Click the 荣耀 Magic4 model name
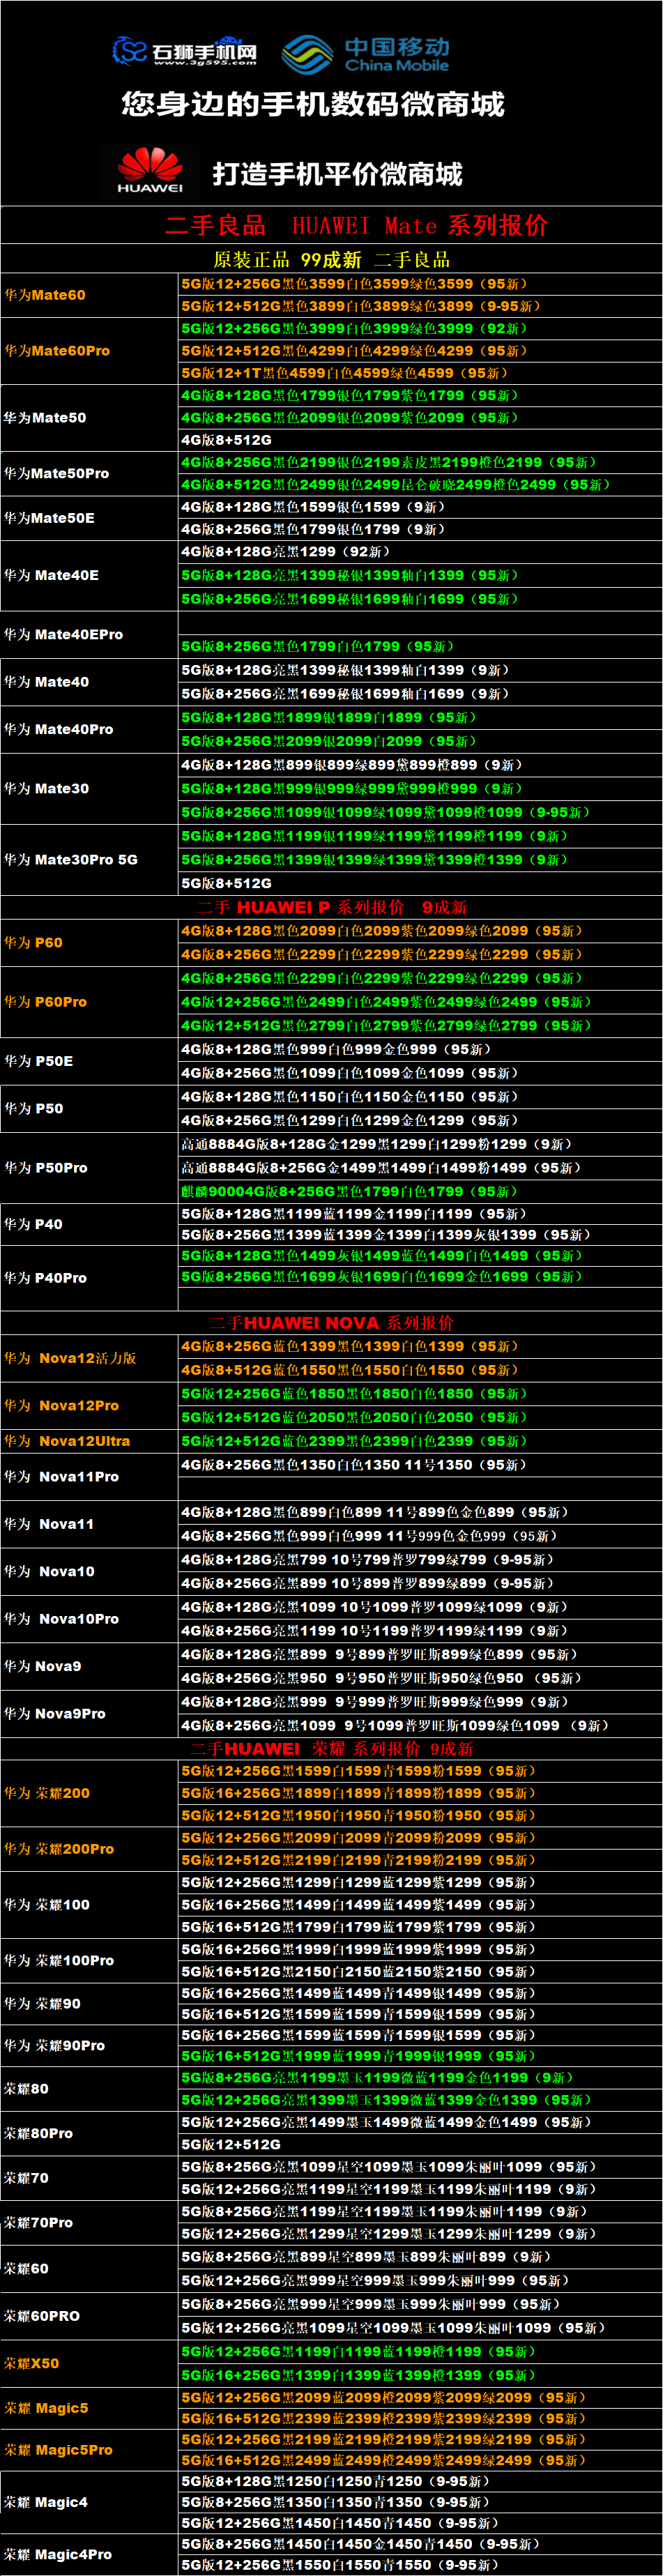The height and width of the screenshot is (2576, 663). (45, 2502)
